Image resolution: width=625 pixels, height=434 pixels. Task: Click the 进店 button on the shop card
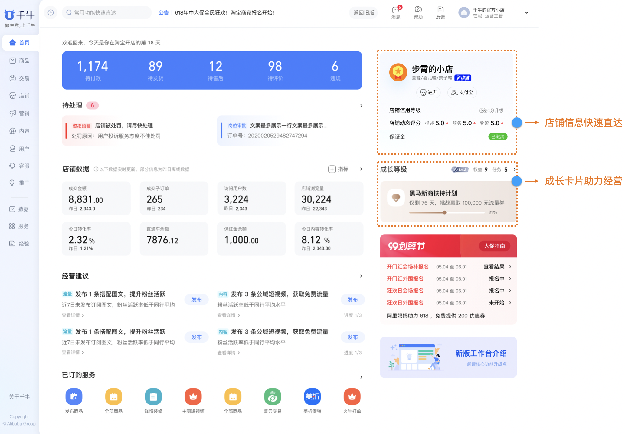pos(428,93)
